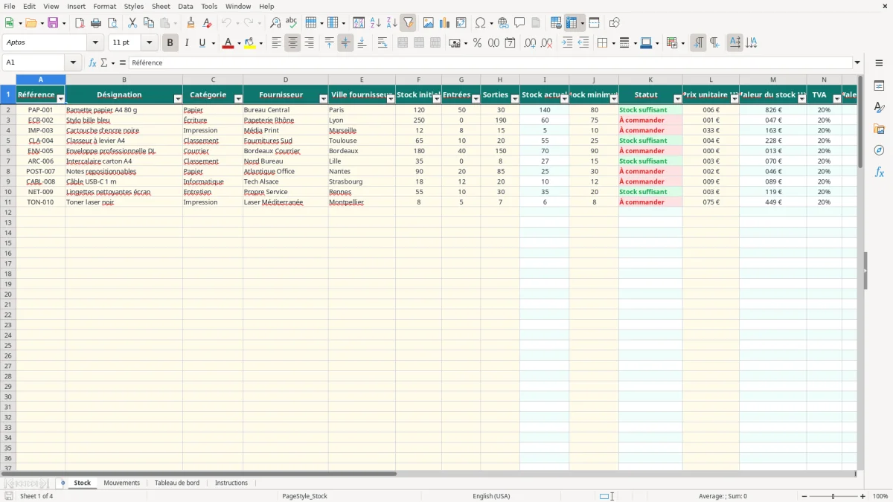Click the Zoom In plus button

point(863,496)
